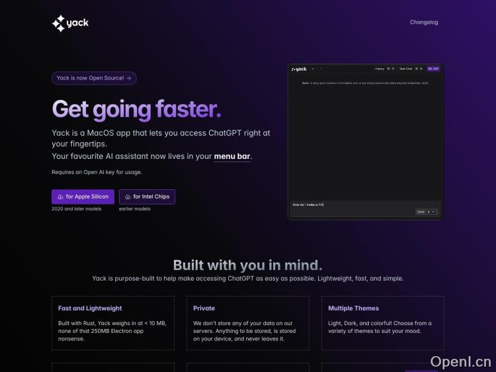Click the Private feature card
Viewport: 496px width, 372px height.
click(248, 323)
